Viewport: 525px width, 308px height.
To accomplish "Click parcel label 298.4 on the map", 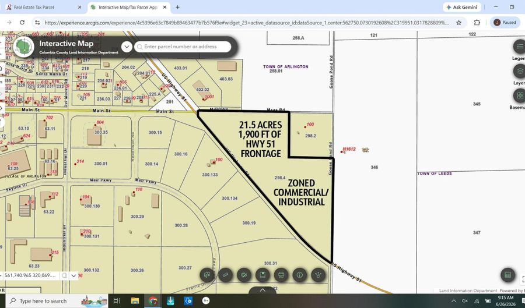I will click(280, 178).
